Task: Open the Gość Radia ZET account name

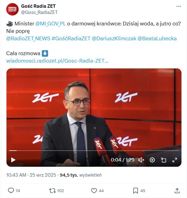Action: tap(38, 6)
